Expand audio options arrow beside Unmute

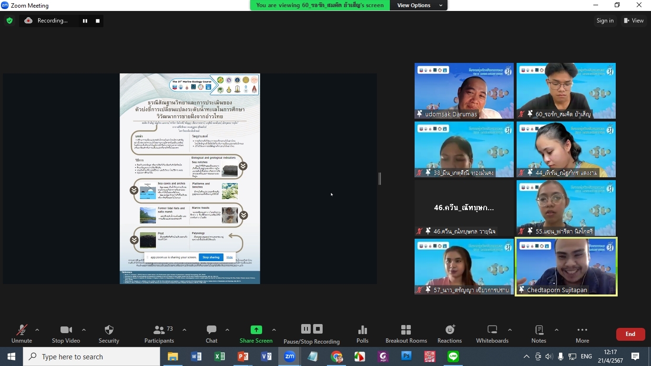pyautogui.click(x=37, y=330)
